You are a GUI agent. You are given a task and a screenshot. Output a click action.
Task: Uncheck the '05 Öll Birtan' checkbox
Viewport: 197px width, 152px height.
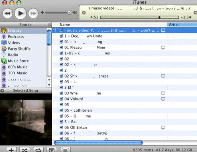(61, 127)
